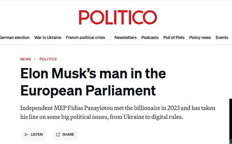Select Policy news in navigation
This screenshot has height=144, width=232.
pyautogui.click(x=200, y=38)
